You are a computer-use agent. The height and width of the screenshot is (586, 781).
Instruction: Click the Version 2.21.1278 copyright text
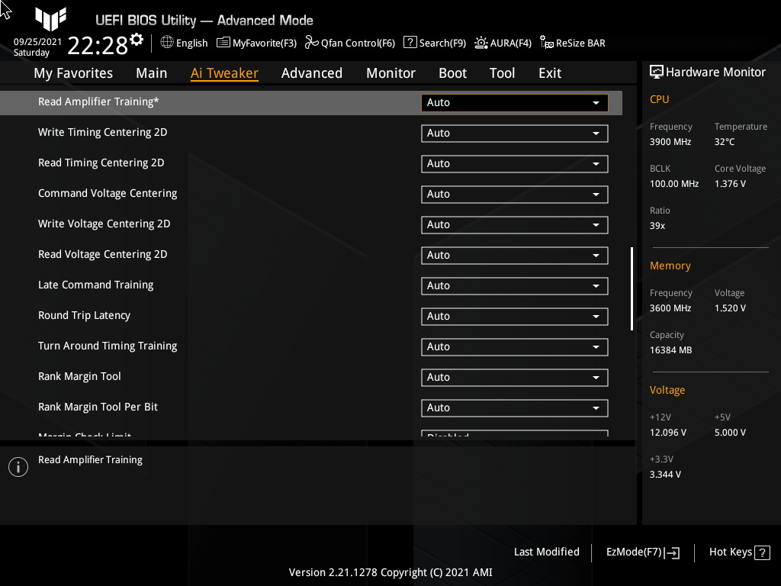tap(390, 572)
